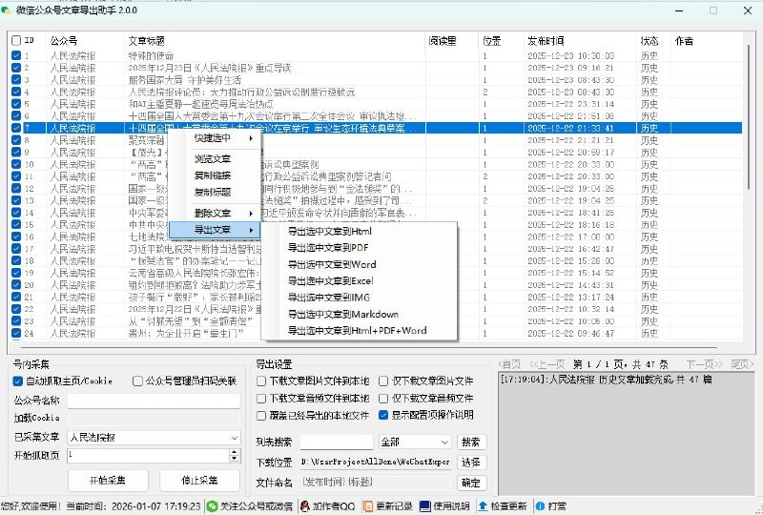Choose 复制标题 from the context menu
This screenshot has width=763, height=515.
pos(214,193)
